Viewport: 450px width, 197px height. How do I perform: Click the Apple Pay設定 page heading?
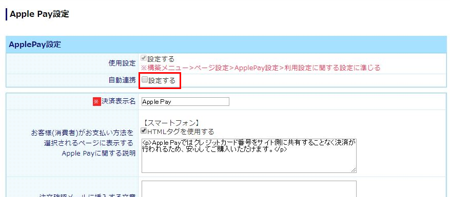point(40,14)
